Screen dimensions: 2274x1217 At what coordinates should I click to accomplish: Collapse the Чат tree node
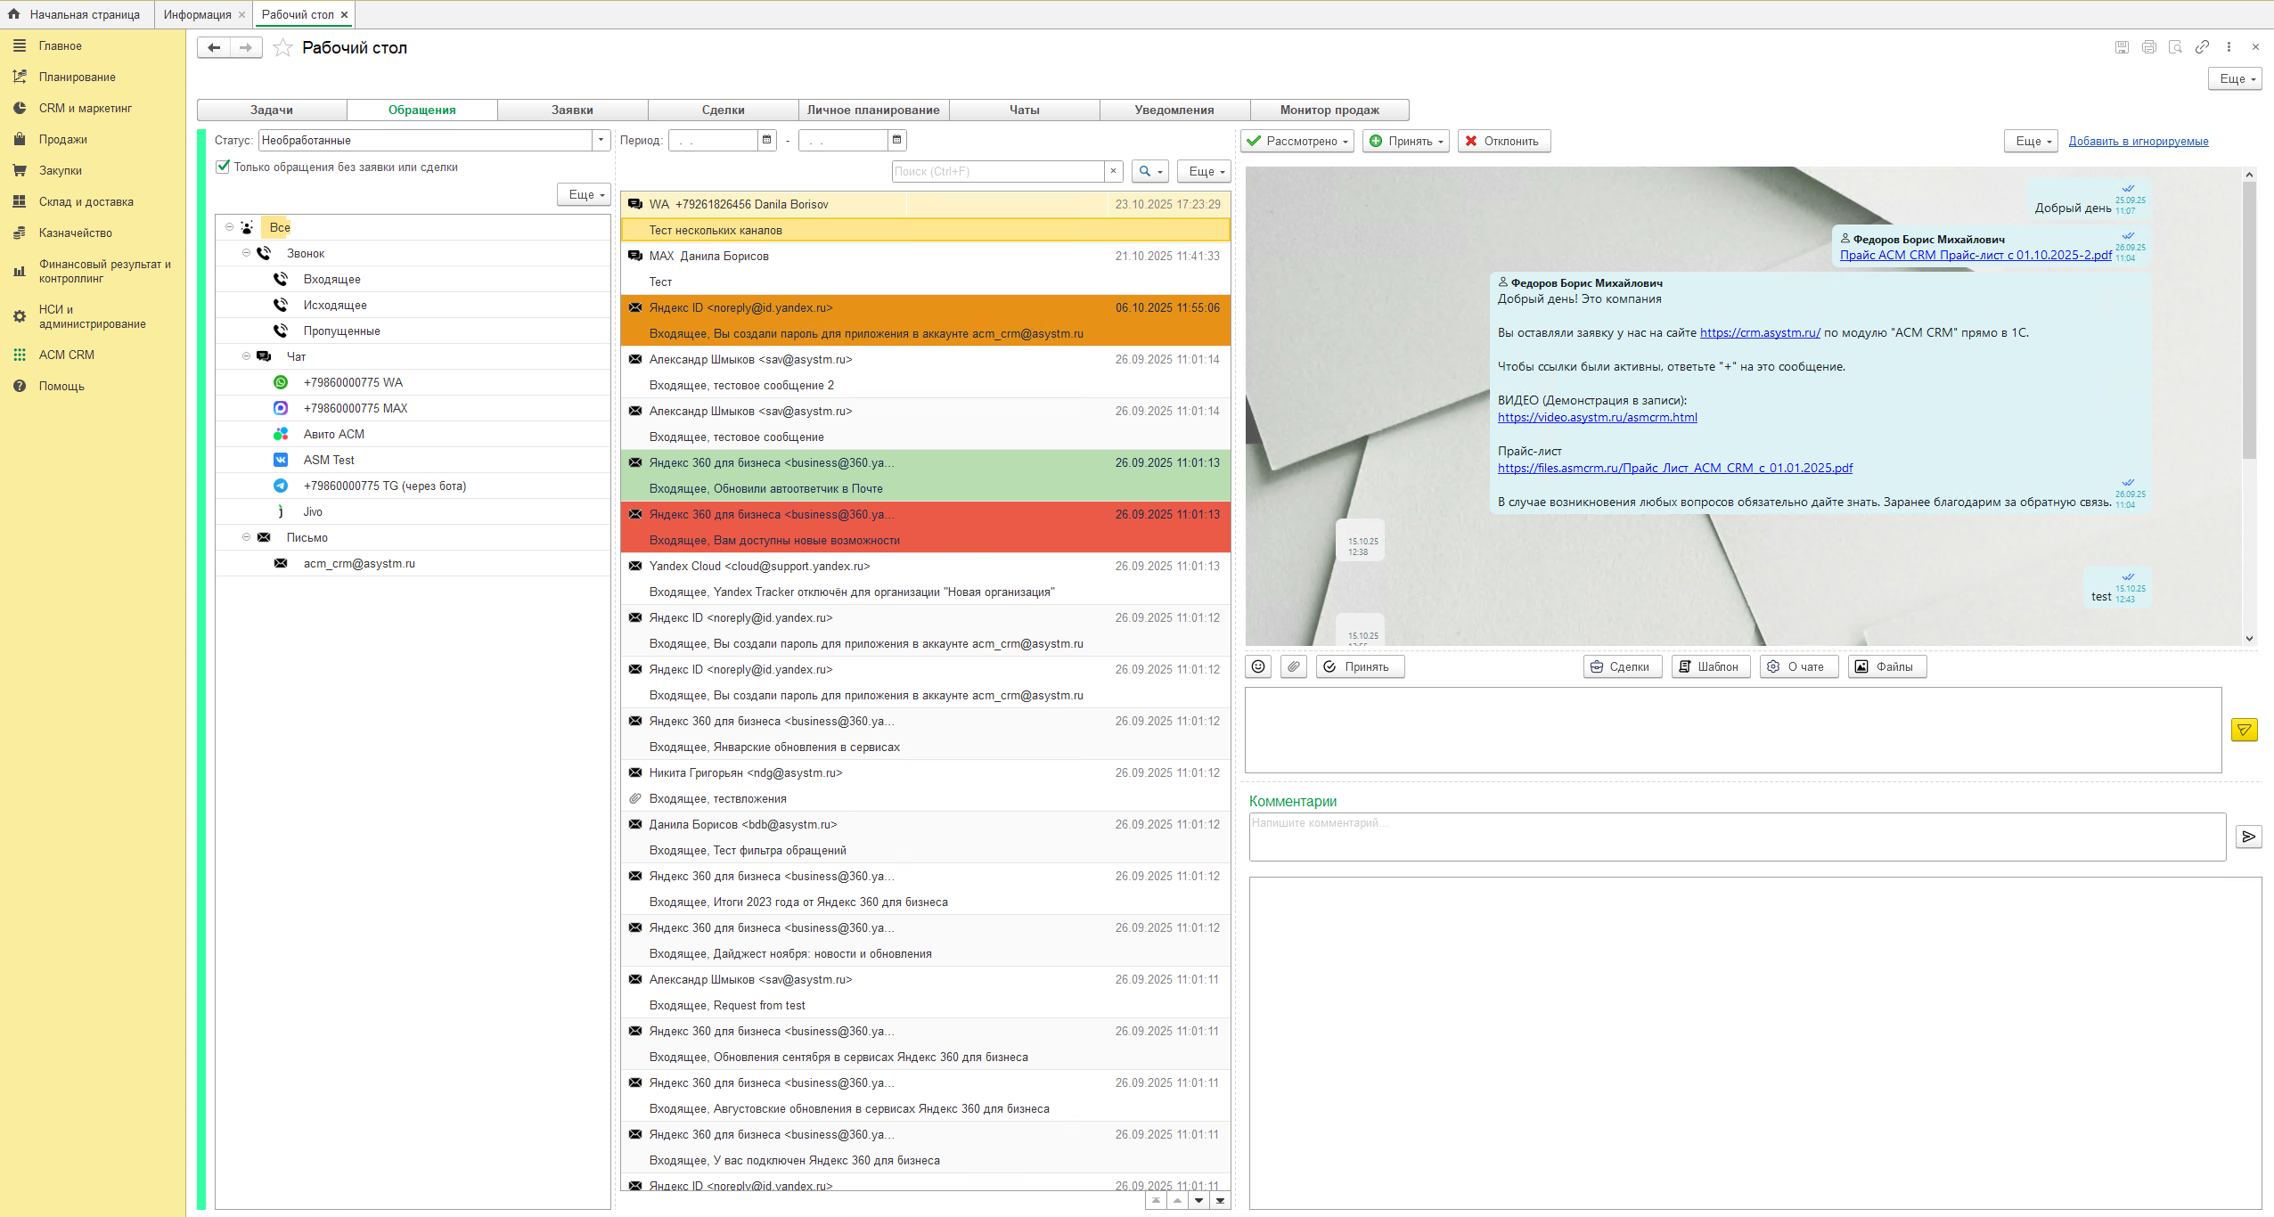click(x=247, y=356)
